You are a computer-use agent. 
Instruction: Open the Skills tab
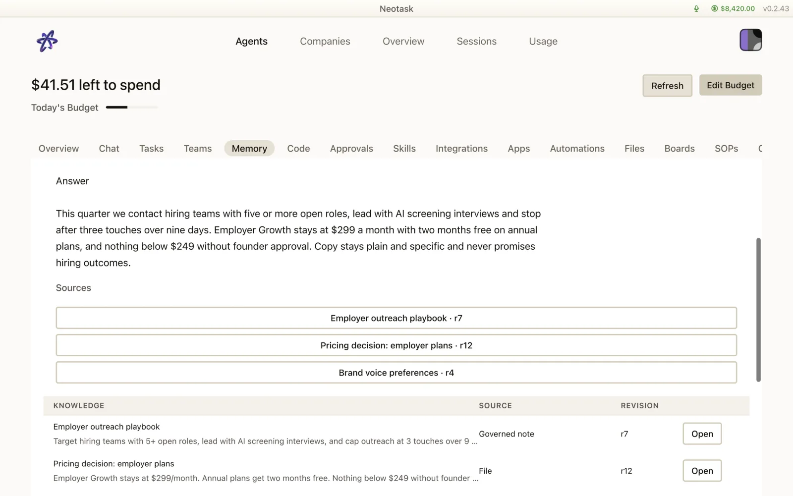[404, 148]
